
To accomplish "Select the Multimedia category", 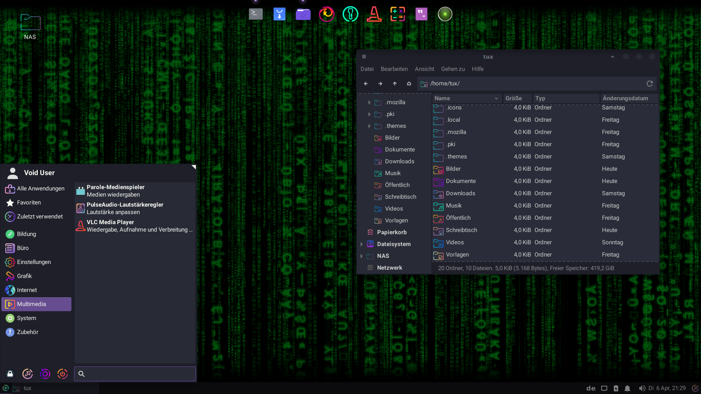I will (x=36, y=304).
